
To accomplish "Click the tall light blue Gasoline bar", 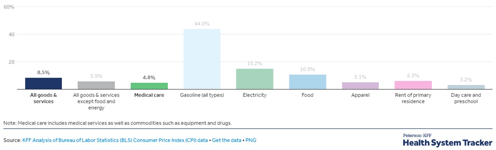I will (202, 59).
